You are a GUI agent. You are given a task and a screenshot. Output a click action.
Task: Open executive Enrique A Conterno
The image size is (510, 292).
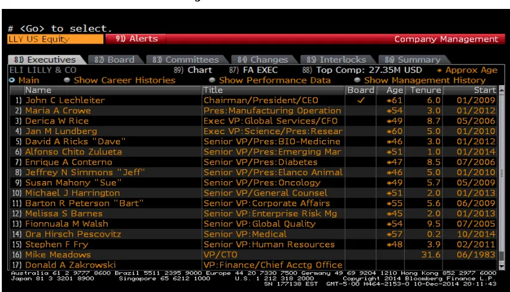tap(69, 162)
